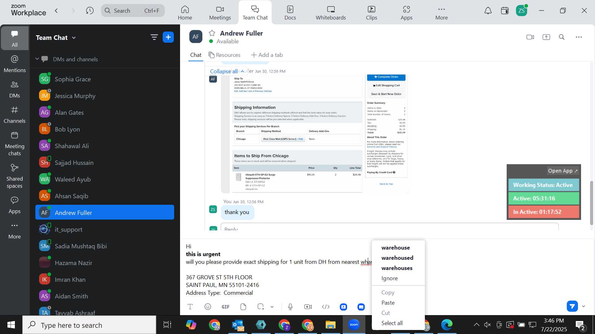Open the meeting history clock icon
This screenshot has width=595, height=334.
90,11
